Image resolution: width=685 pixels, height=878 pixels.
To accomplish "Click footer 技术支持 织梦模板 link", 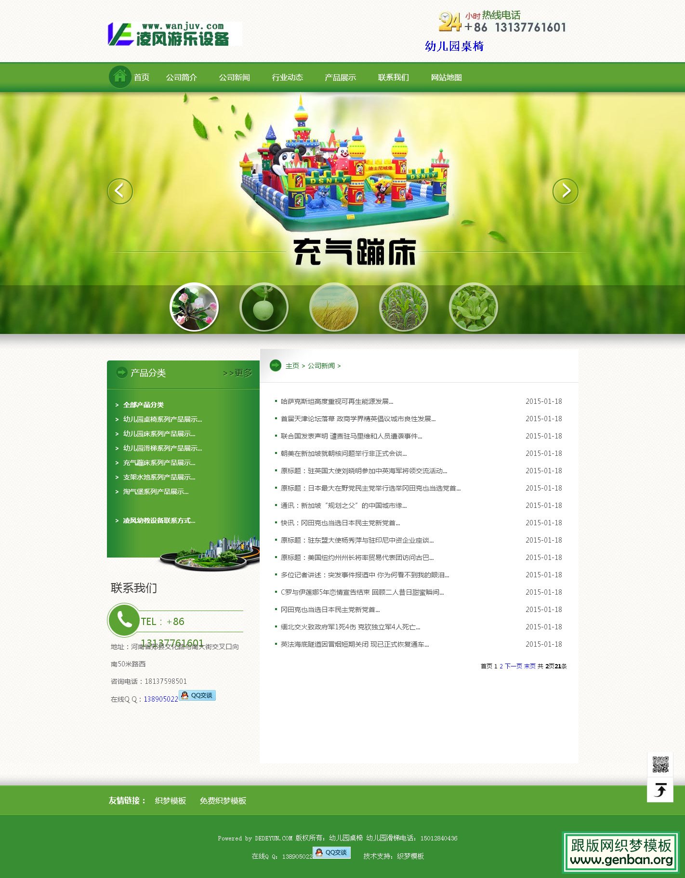I will coord(410,856).
